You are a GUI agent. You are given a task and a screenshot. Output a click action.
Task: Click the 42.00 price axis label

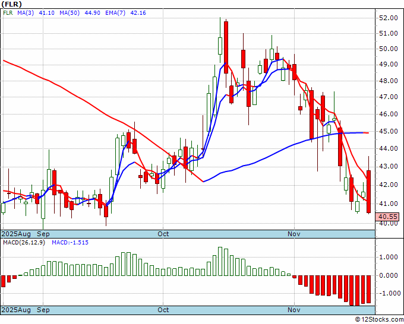click(388, 185)
